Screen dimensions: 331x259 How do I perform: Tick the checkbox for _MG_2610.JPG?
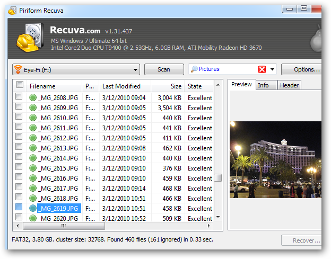click(x=19, y=117)
